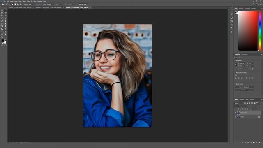
Task: Click the Create new group folder icon
Action: (x=254, y=143)
